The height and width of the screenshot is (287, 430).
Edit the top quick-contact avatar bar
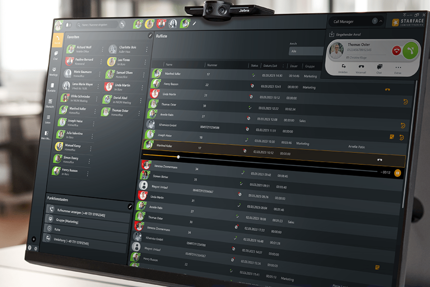[195, 24]
